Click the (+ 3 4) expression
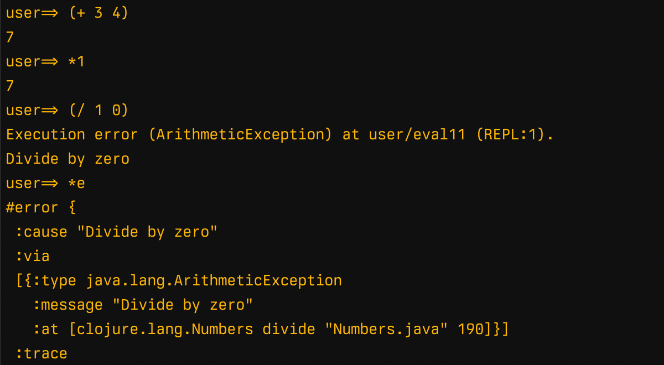This screenshot has height=365, width=664. click(98, 13)
